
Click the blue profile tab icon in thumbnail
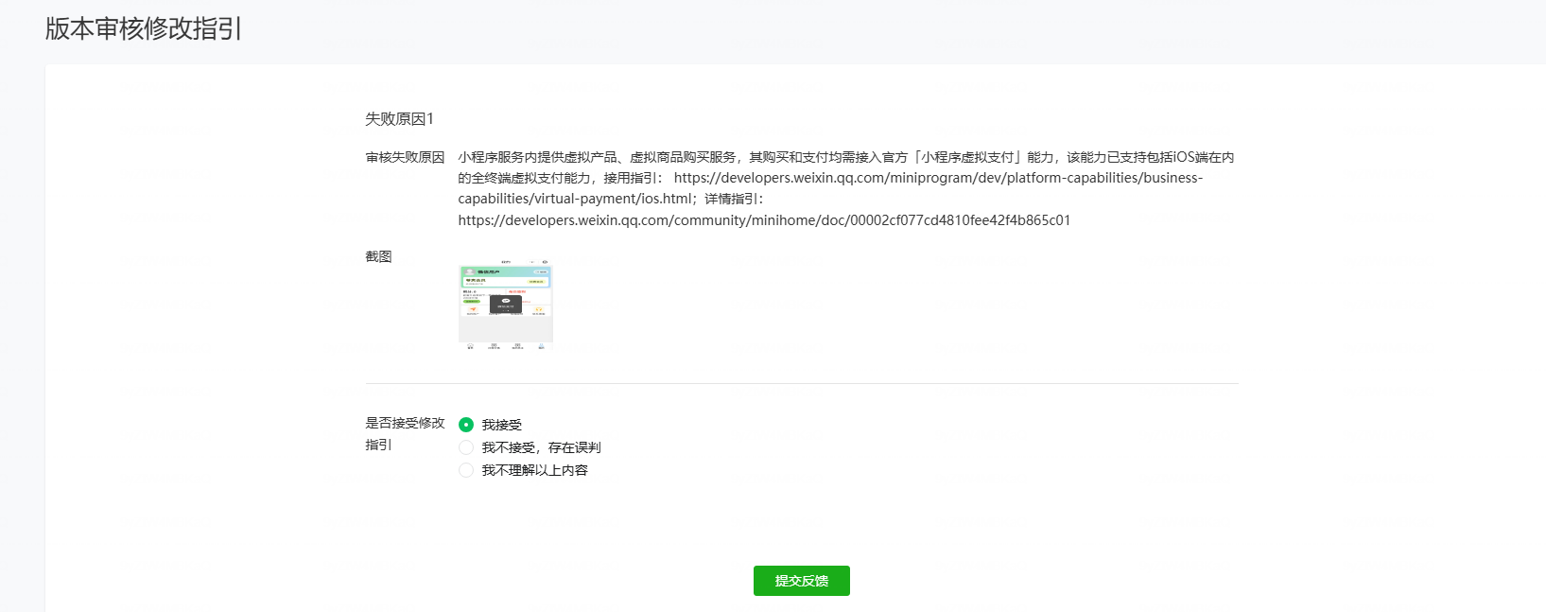541,345
